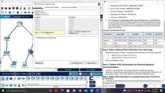Viewport: 165px width, 93px height.
Task: Switch to Inbound PDU Details tab
Action: coord(52,7)
